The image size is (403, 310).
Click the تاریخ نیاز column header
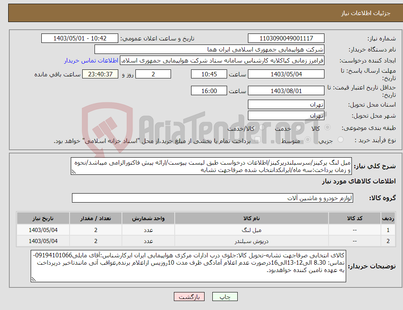[43, 218]
